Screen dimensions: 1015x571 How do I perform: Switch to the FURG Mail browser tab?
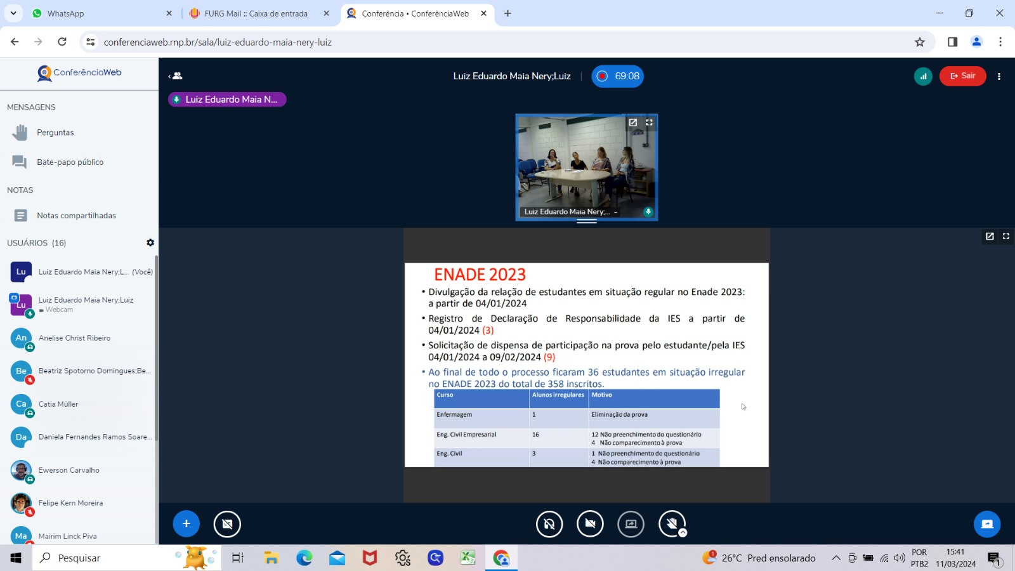[x=256, y=13]
